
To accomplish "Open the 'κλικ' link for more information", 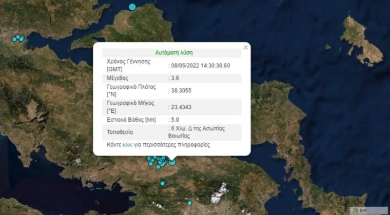I will pyautogui.click(x=128, y=145).
